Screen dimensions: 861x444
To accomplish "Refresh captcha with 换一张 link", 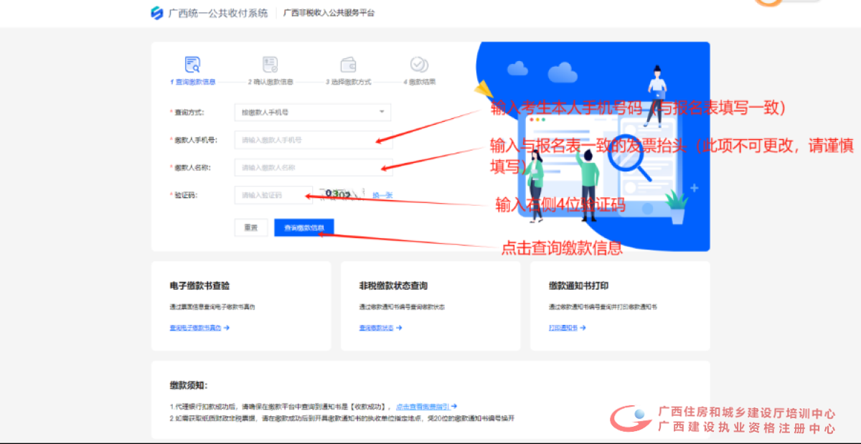I will coord(382,195).
